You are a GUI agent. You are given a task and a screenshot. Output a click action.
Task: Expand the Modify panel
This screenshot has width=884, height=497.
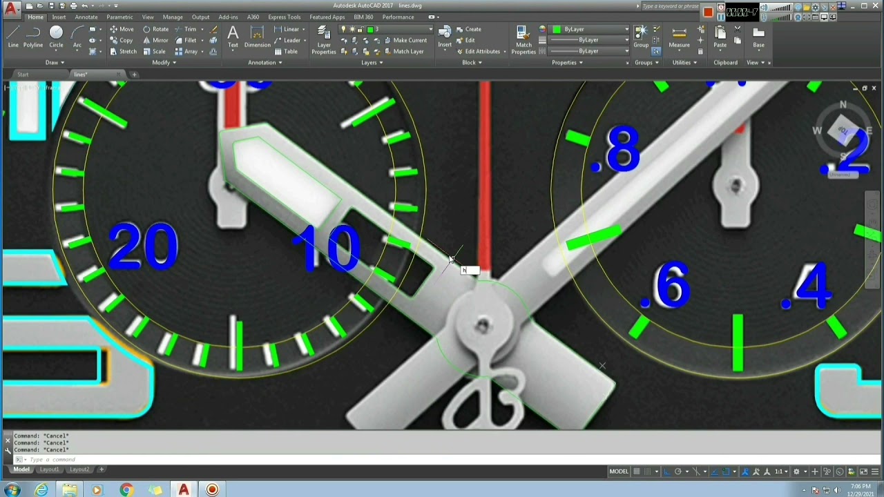coord(164,62)
